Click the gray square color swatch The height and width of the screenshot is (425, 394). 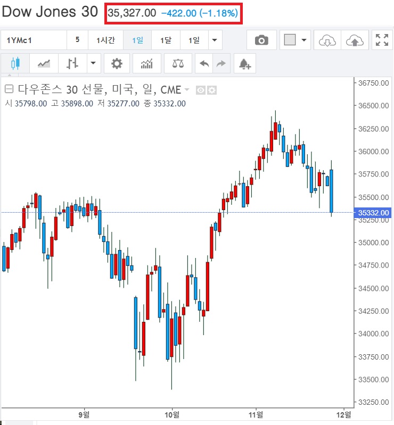point(290,40)
